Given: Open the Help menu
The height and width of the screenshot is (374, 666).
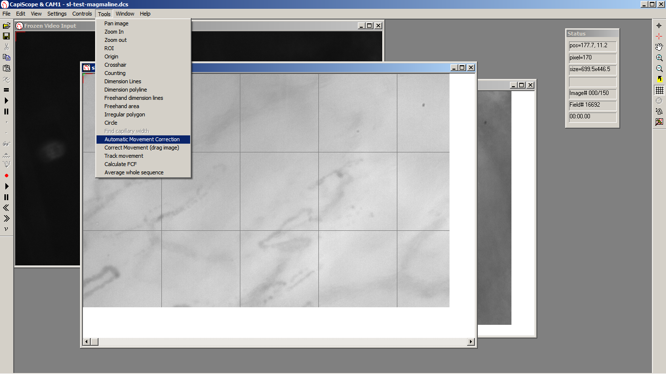Looking at the screenshot, I should (145, 14).
